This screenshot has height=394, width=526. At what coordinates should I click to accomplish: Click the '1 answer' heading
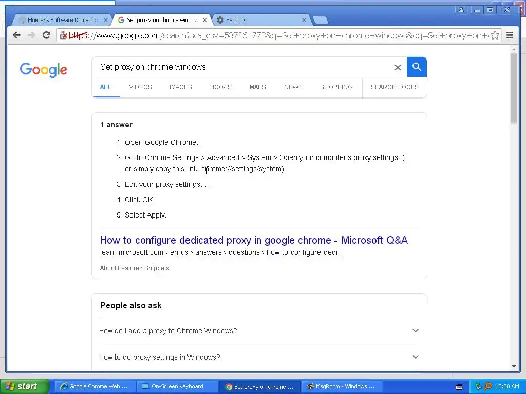pos(116,125)
